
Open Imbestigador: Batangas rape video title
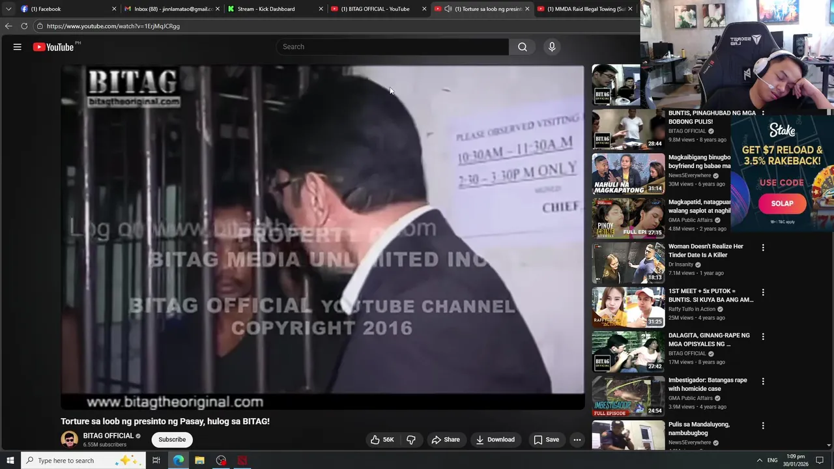[708, 384]
